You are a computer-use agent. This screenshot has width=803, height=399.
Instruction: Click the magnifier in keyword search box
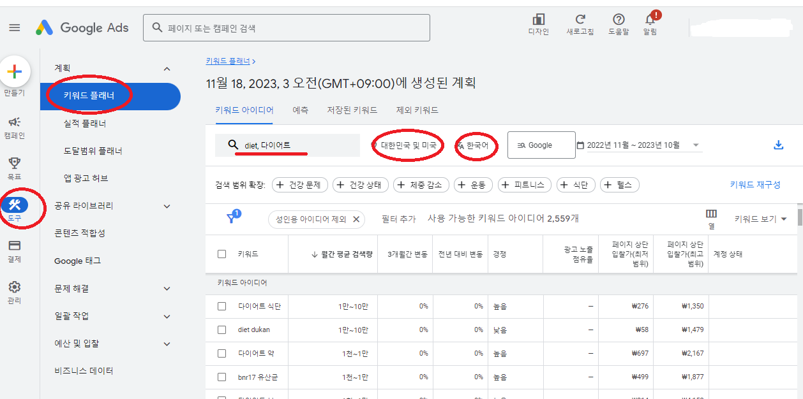tap(233, 145)
